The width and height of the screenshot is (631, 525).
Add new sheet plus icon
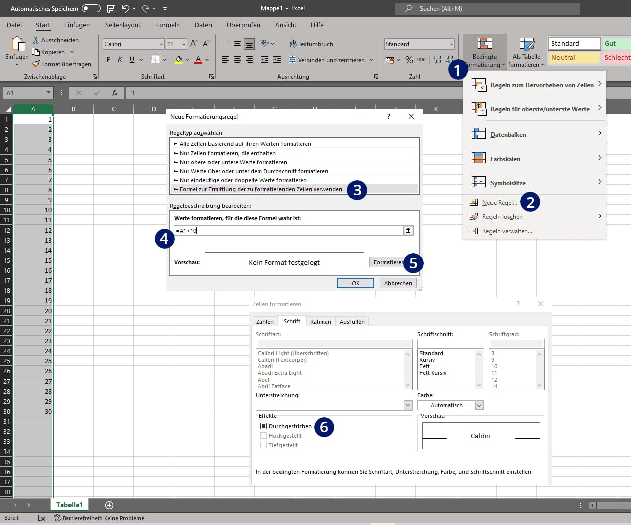pyautogui.click(x=109, y=505)
